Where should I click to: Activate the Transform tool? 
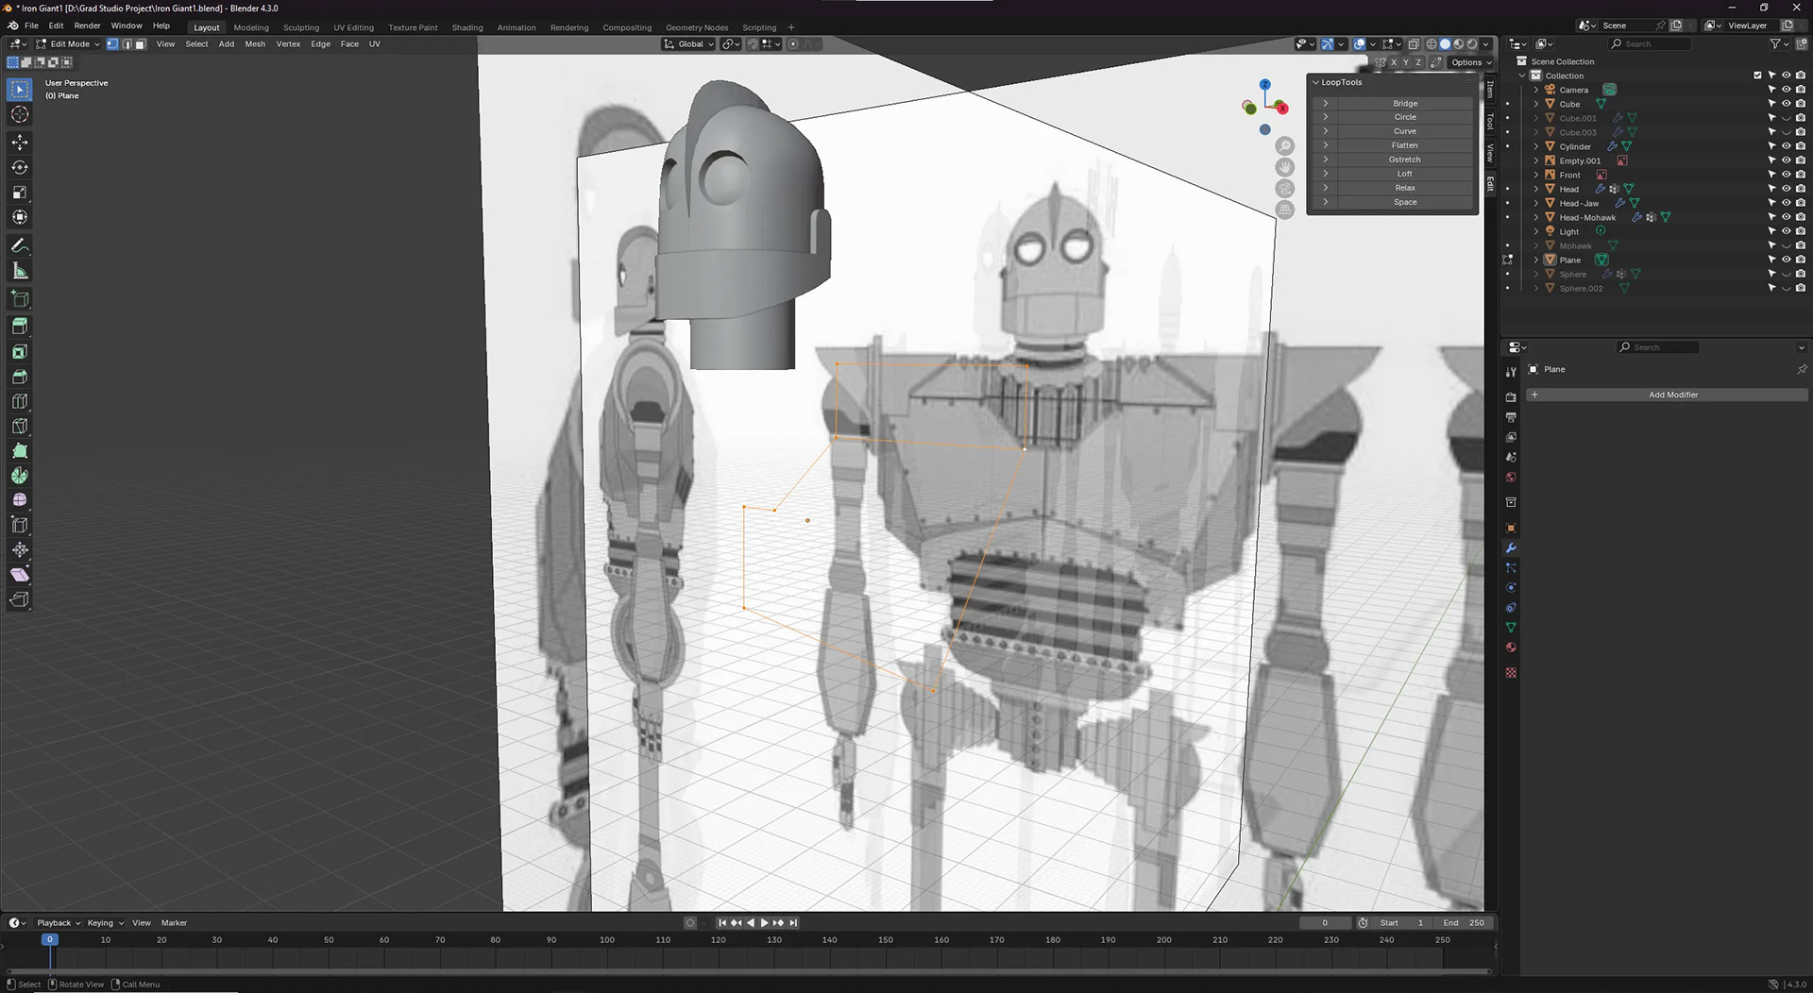pyautogui.click(x=20, y=217)
